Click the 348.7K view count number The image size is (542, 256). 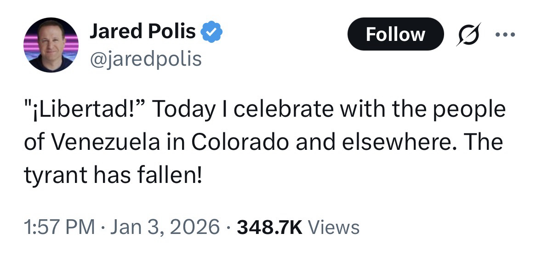(269, 227)
